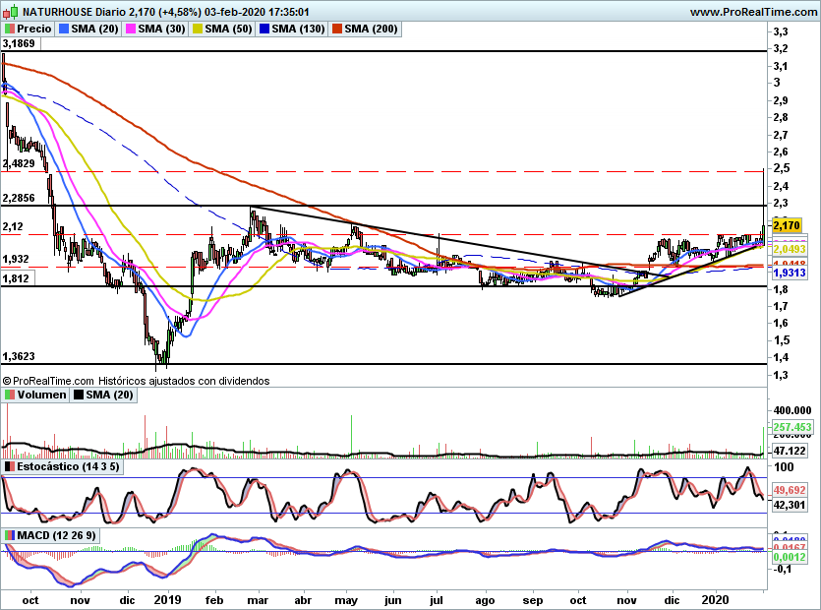The width and height of the screenshot is (821, 610).
Task: Click the red SMA (200) color swatch
Action: (x=337, y=29)
